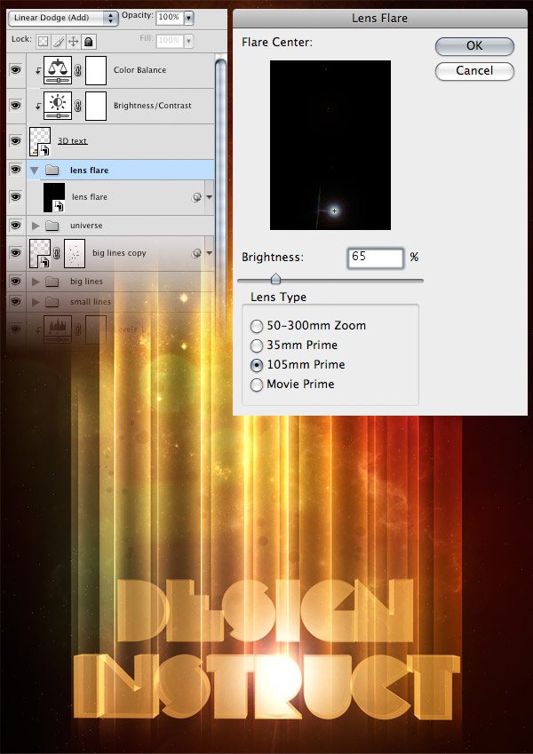This screenshot has width=533, height=754.
Task: Click the big lines copy mask thumbnail
Action: pyautogui.click(x=75, y=253)
